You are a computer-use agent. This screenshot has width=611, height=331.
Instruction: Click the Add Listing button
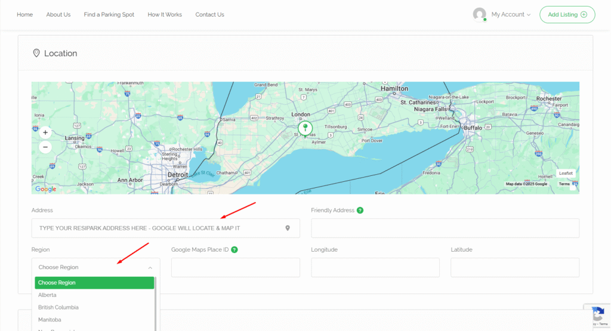tap(567, 14)
